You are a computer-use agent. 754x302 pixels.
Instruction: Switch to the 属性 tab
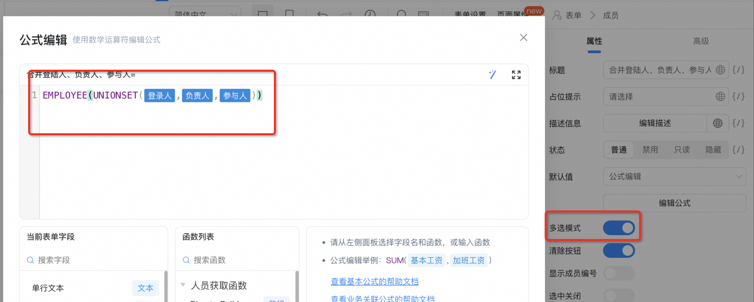(x=594, y=41)
